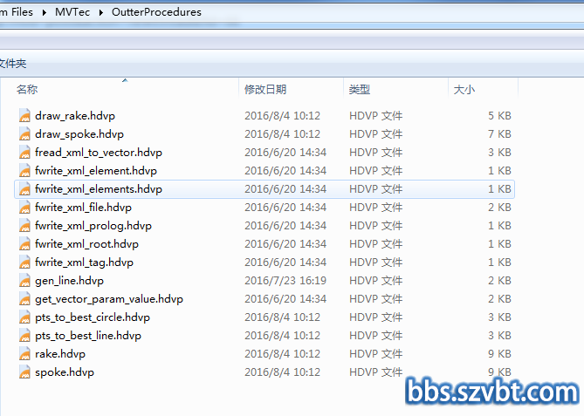Click the fwrite_xml_file.hdvp file icon
Screen dimensions: 584x416
click(x=24, y=208)
